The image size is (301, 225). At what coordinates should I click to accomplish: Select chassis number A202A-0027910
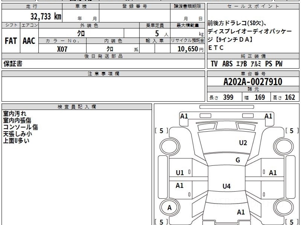pos(253,82)
